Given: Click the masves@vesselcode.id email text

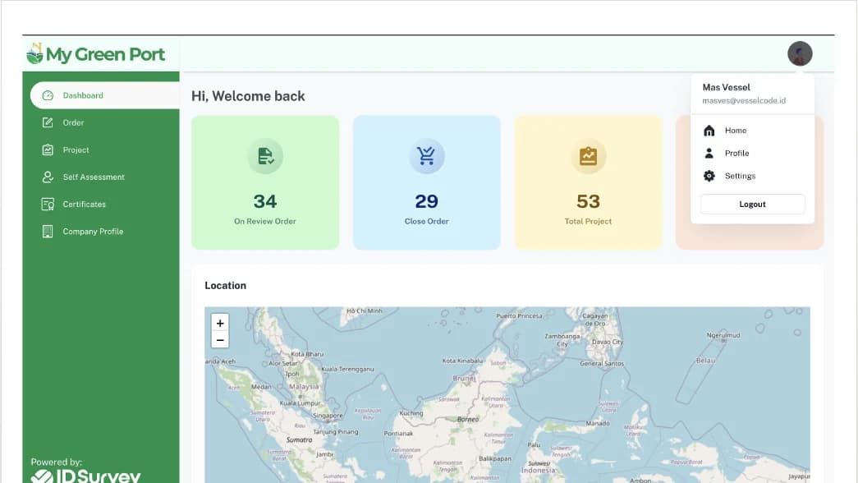Looking at the screenshot, I should 744,101.
